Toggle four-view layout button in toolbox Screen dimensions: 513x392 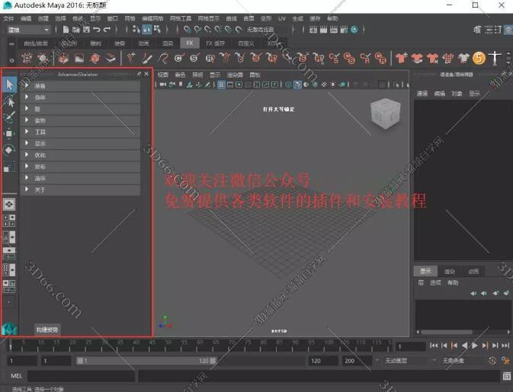(x=9, y=221)
